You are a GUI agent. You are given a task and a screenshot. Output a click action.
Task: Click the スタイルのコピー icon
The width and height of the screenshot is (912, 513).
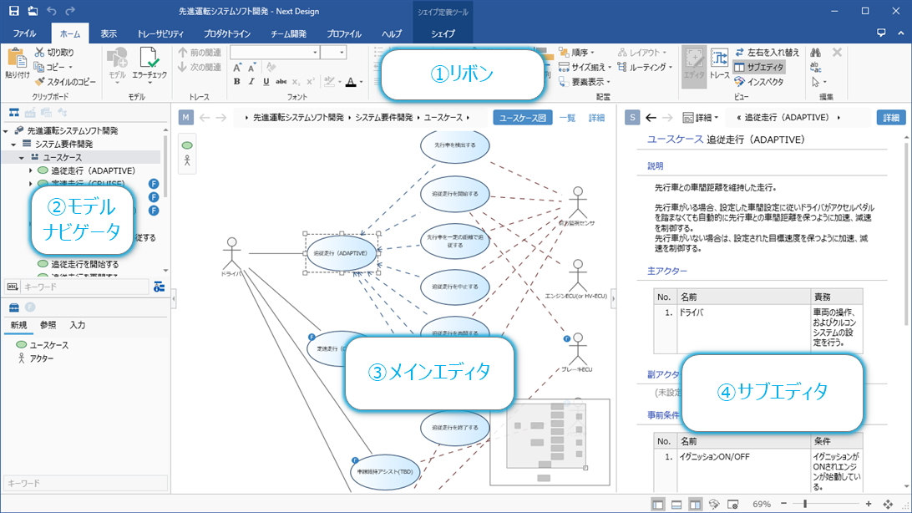tap(40, 81)
